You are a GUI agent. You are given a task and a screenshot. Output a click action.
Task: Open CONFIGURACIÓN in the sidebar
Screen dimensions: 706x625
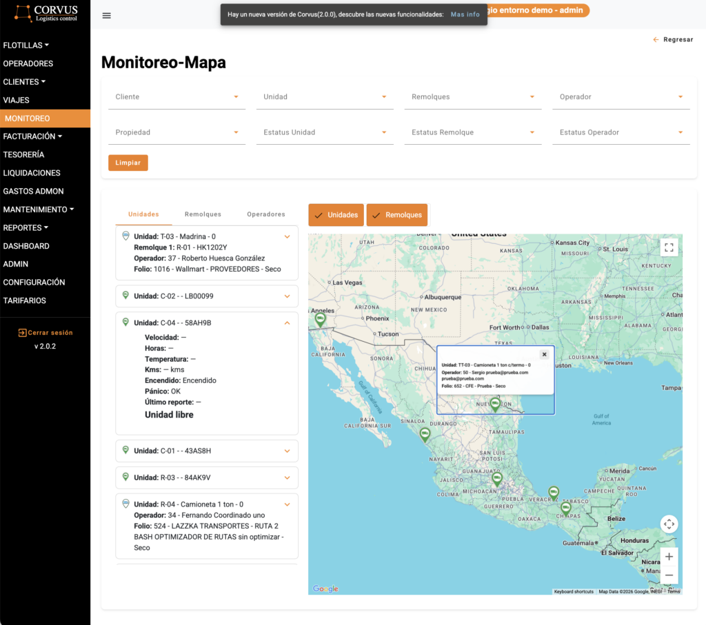tap(34, 282)
